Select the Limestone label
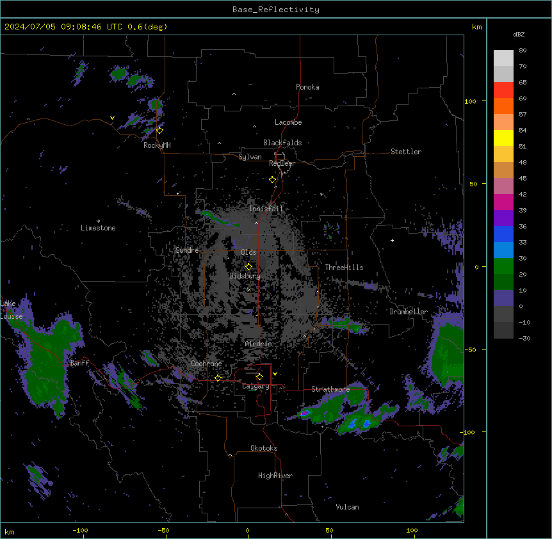The width and height of the screenshot is (552, 539). point(98,228)
